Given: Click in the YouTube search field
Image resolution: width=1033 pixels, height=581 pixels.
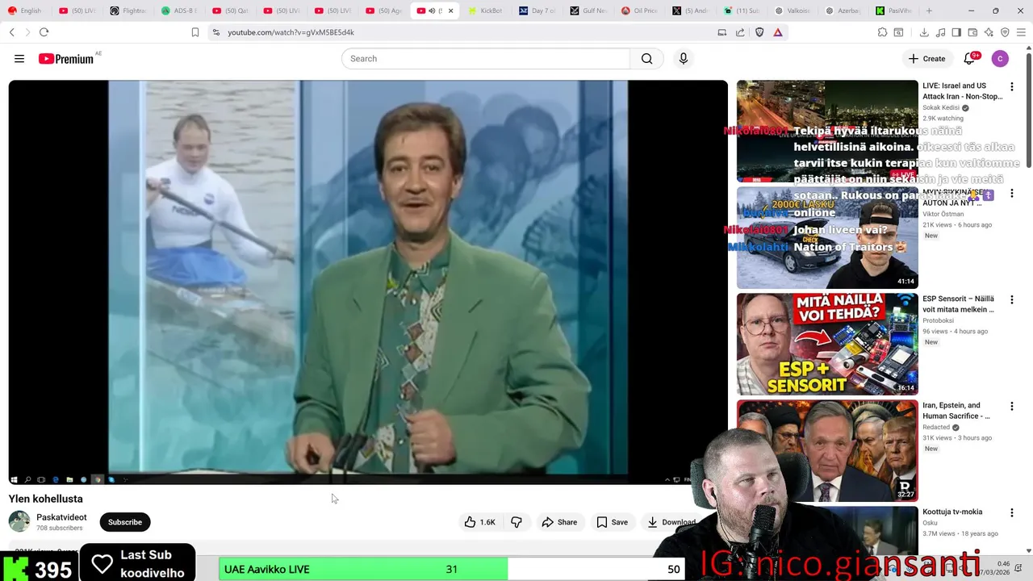Looking at the screenshot, I should 486,59.
